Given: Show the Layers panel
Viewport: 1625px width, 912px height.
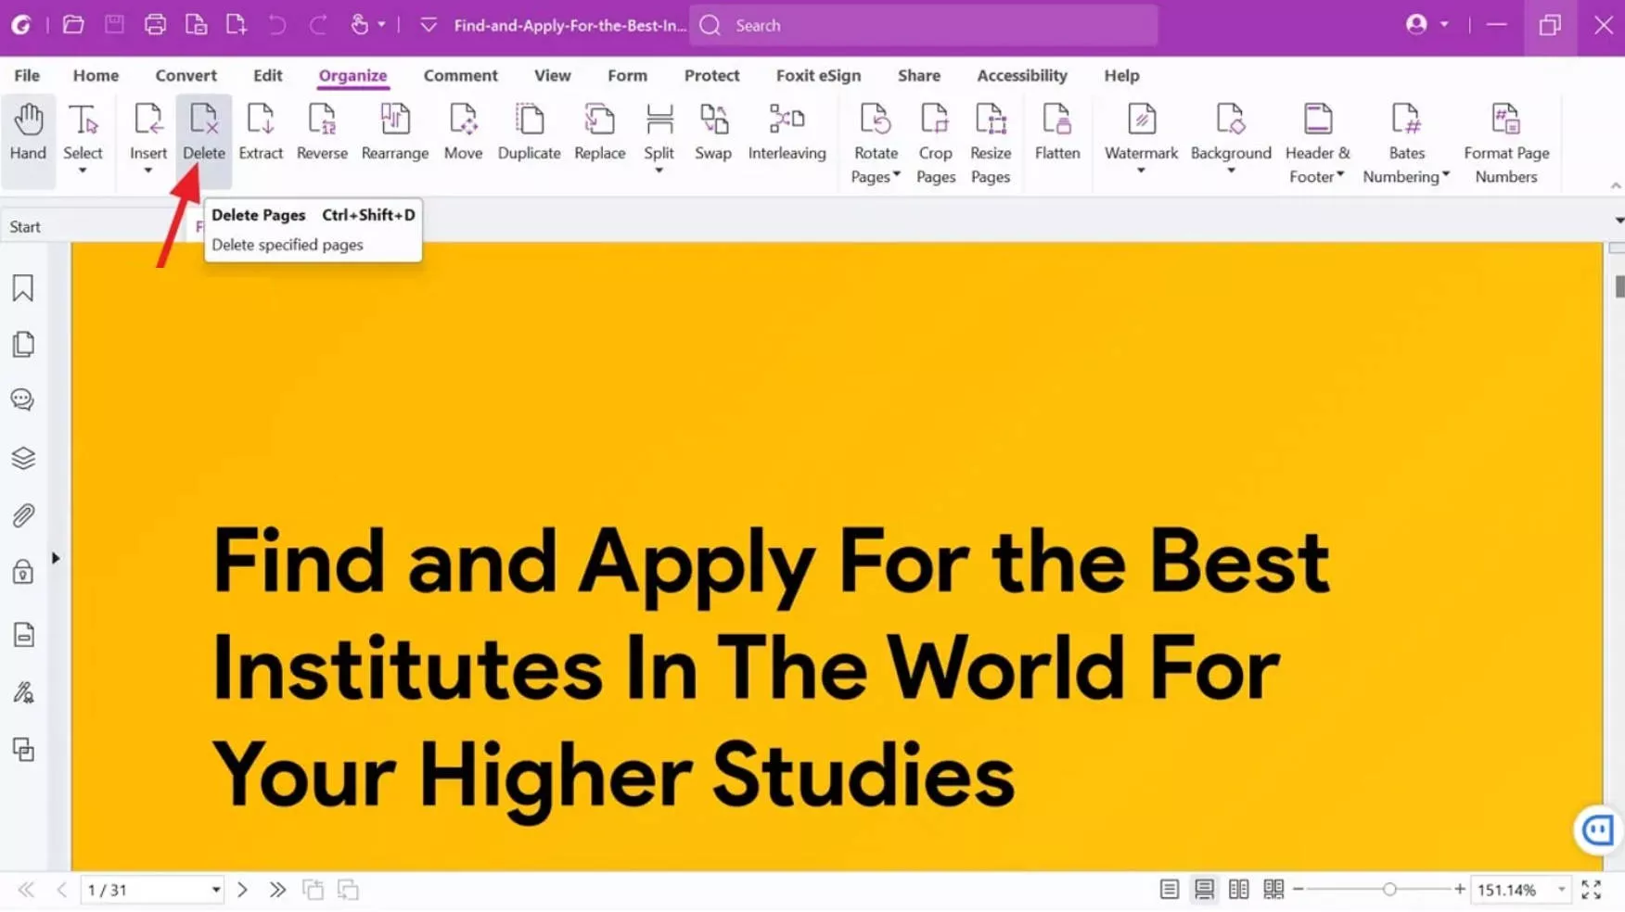Looking at the screenshot, I should coord(23,458).
